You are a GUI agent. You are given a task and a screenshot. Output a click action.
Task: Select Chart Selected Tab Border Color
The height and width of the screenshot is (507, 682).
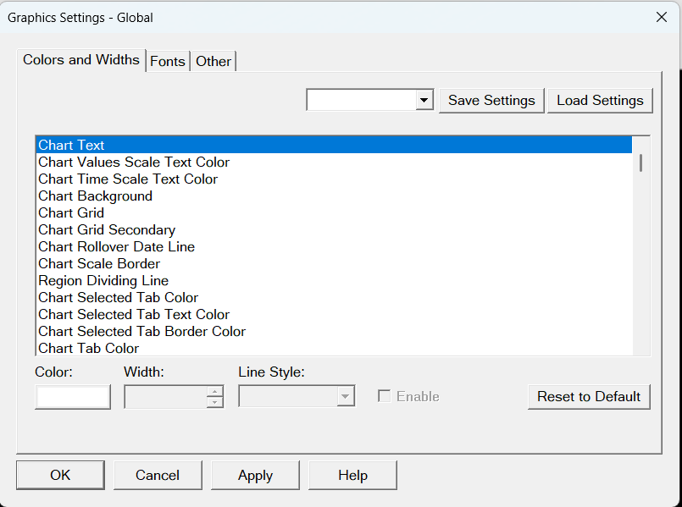point(142,331)
